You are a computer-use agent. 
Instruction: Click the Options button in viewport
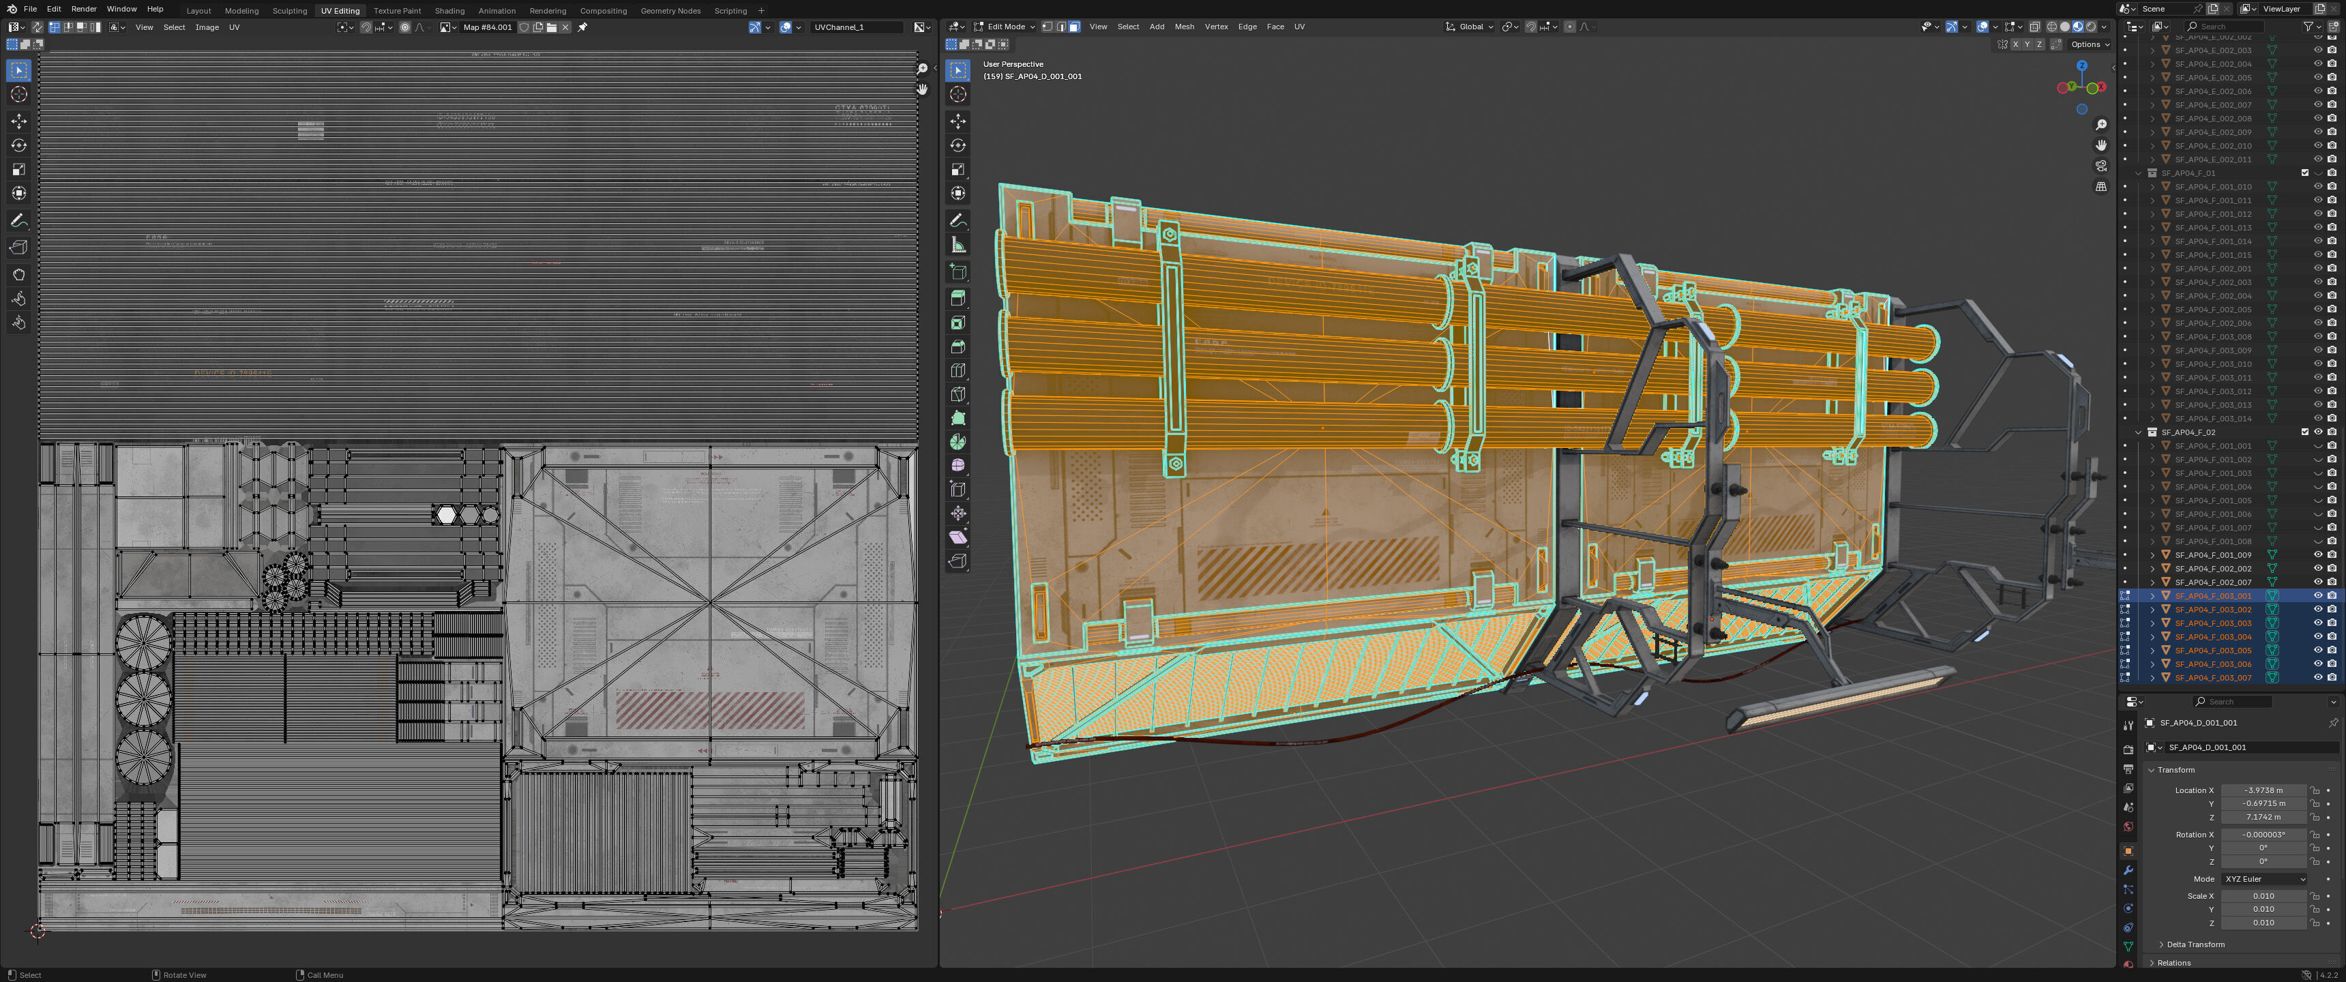(2089, 44)
